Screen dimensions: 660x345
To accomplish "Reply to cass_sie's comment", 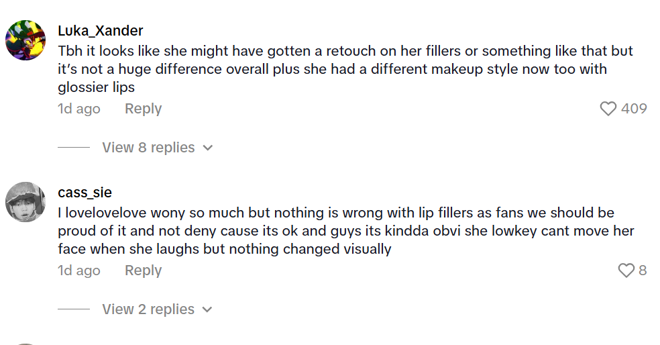I will pos(143,270).
